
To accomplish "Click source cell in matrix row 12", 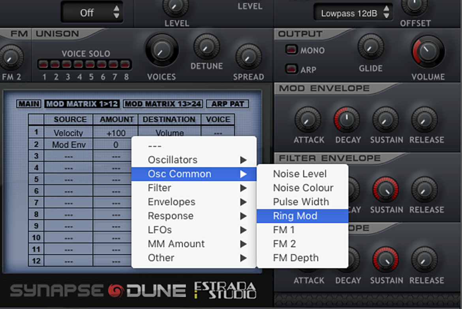I will click(68, 261).
